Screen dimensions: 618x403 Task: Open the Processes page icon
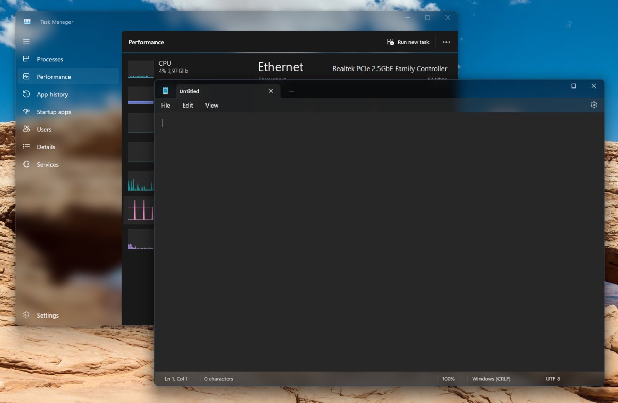click(26, 59)
